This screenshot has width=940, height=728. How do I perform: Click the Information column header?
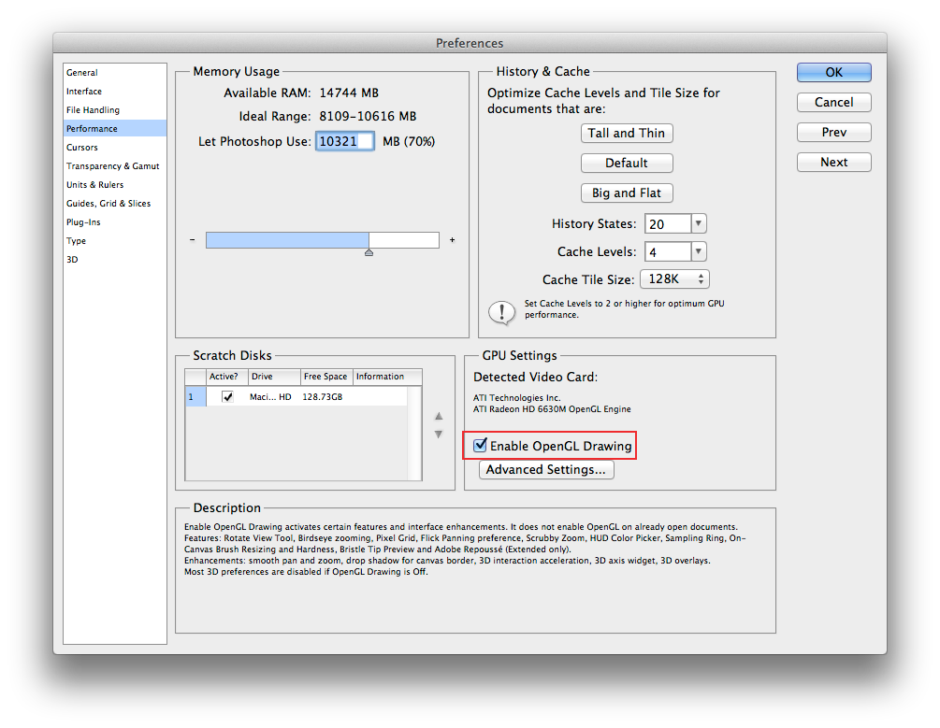pos(387,377)
